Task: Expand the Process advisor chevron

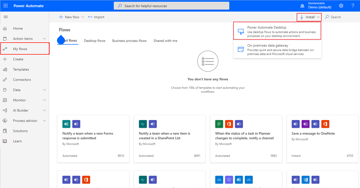Action: tap(44, 121)
